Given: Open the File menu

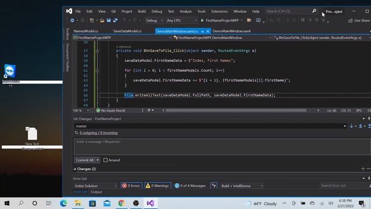Looking at the screenshot, I should pos(78,12).
